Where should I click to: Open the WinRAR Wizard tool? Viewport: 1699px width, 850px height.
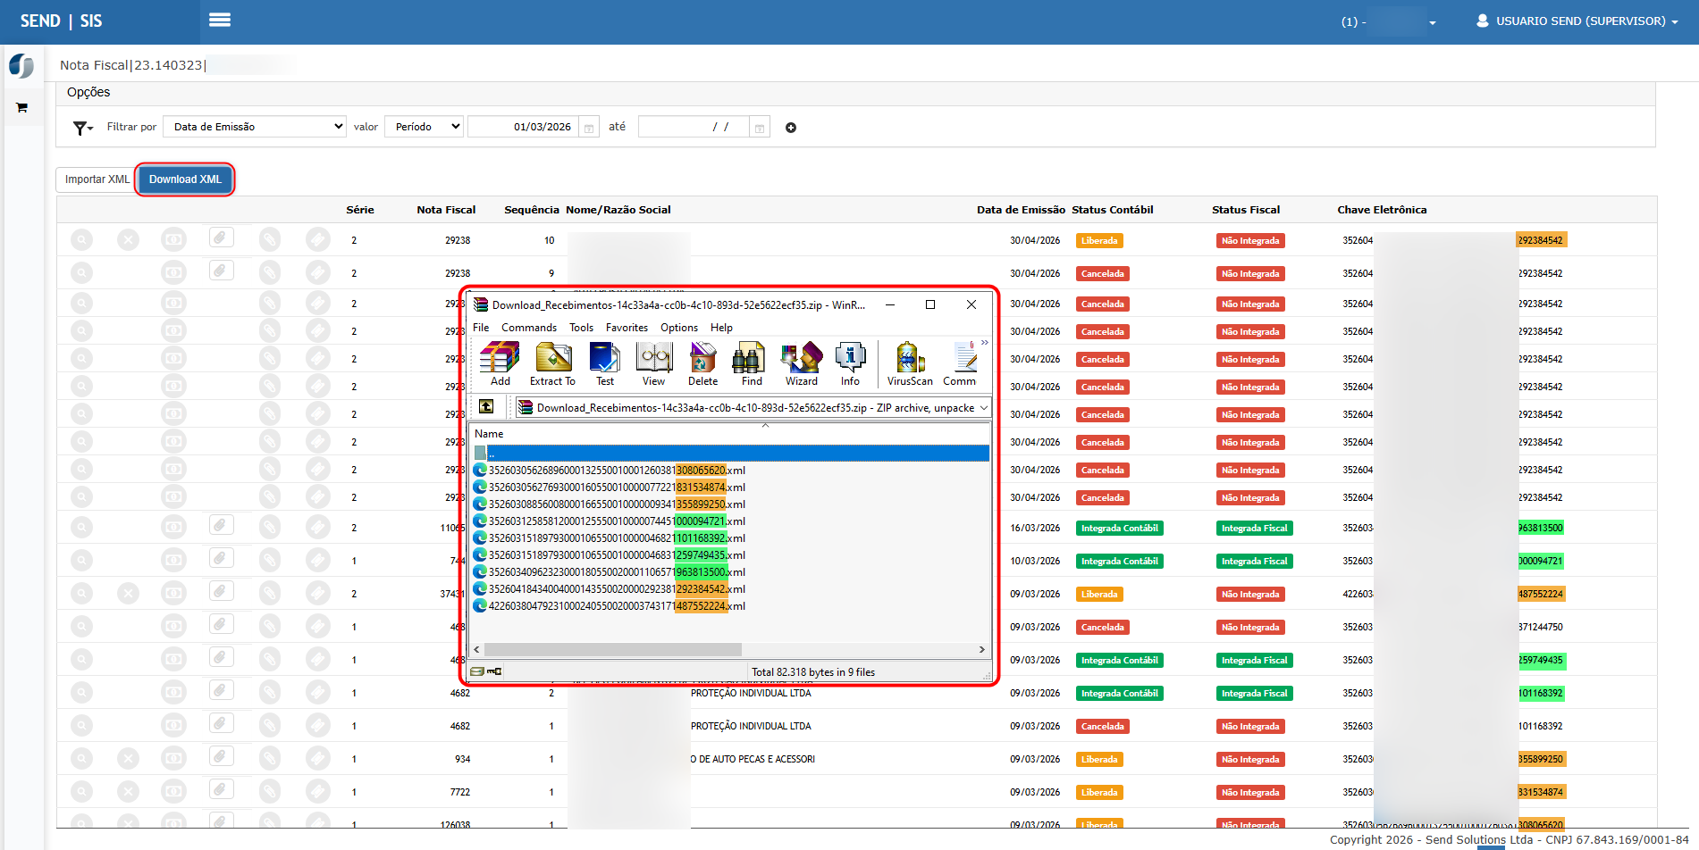(x=802, y=358)
